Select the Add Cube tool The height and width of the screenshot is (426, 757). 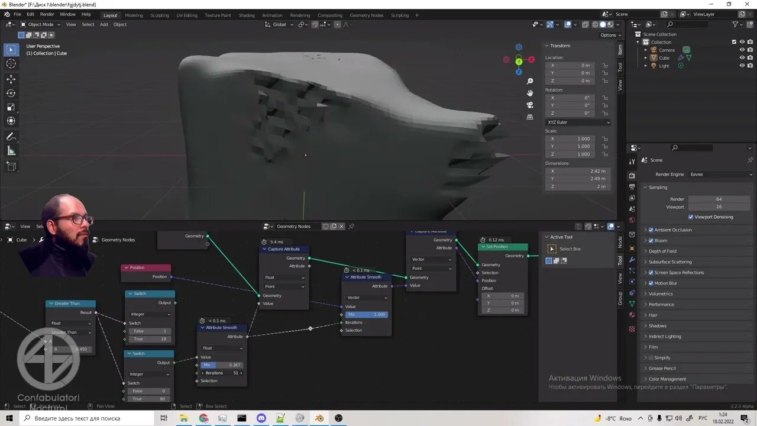[x=11, y=166]
